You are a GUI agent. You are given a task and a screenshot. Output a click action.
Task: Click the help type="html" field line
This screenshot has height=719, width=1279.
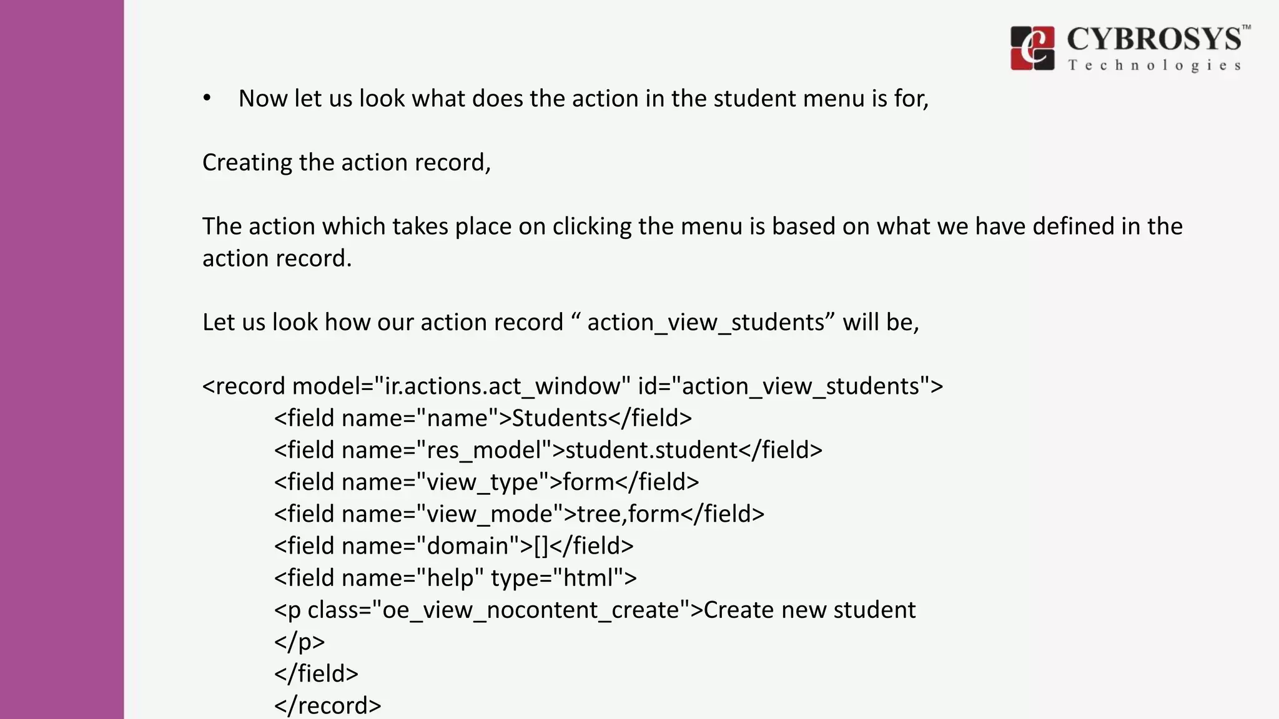[455, 577]
